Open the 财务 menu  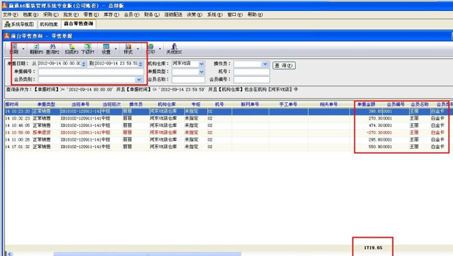click(x=152, y=14)
